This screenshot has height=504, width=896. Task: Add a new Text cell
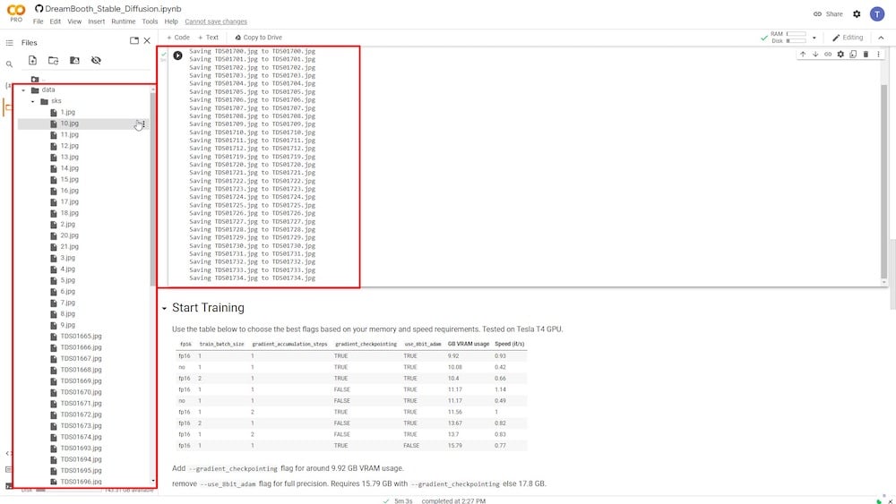coord(208,38)
